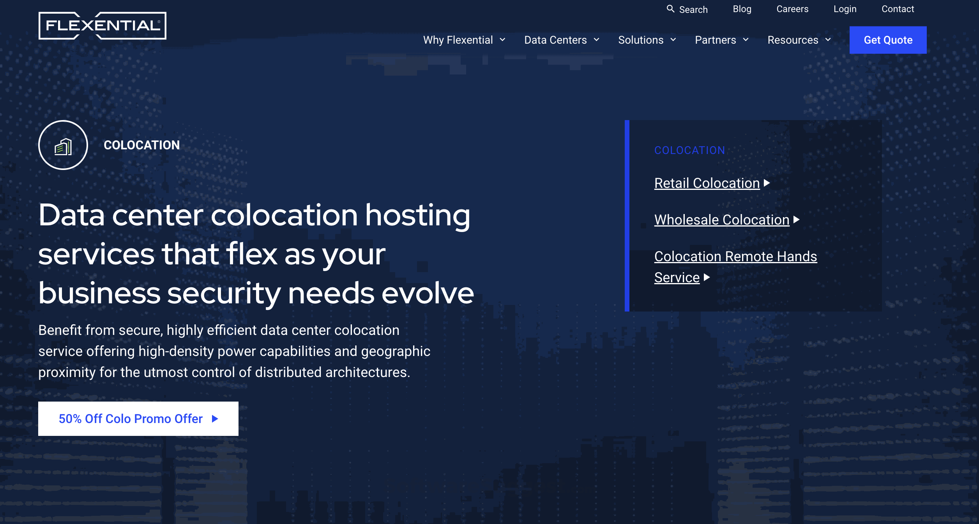Expand the Solutions dropdown chevron
Viewport: 979px width, 524px height.
click(673, 40)
